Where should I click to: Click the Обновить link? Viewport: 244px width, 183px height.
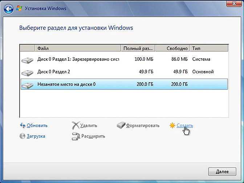pos(37,125)
